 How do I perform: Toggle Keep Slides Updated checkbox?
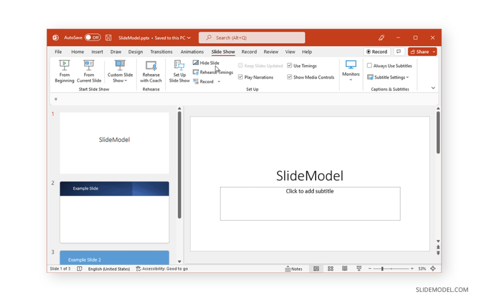click(x=240, y=66)
